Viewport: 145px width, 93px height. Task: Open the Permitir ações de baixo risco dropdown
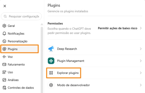pyautogui.click(x=120, y=28)
